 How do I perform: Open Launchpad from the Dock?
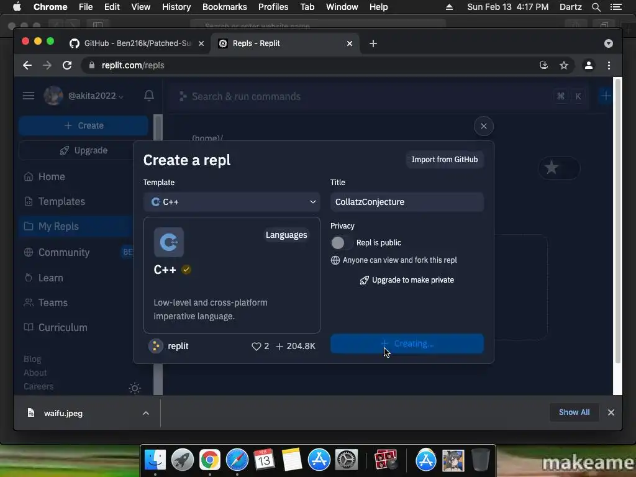point(182,460)
